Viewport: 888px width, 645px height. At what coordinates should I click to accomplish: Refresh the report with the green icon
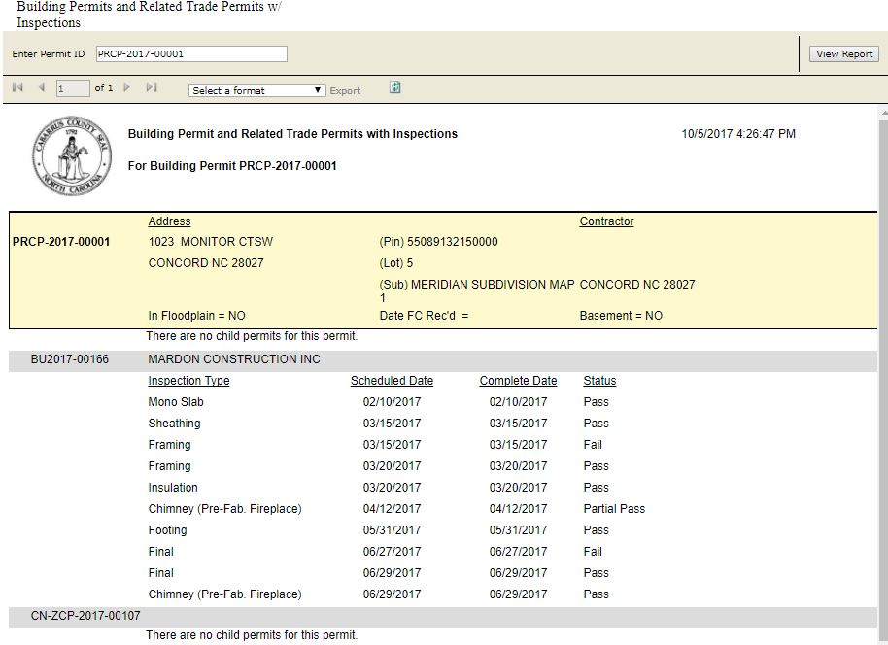tap(395, 88)
